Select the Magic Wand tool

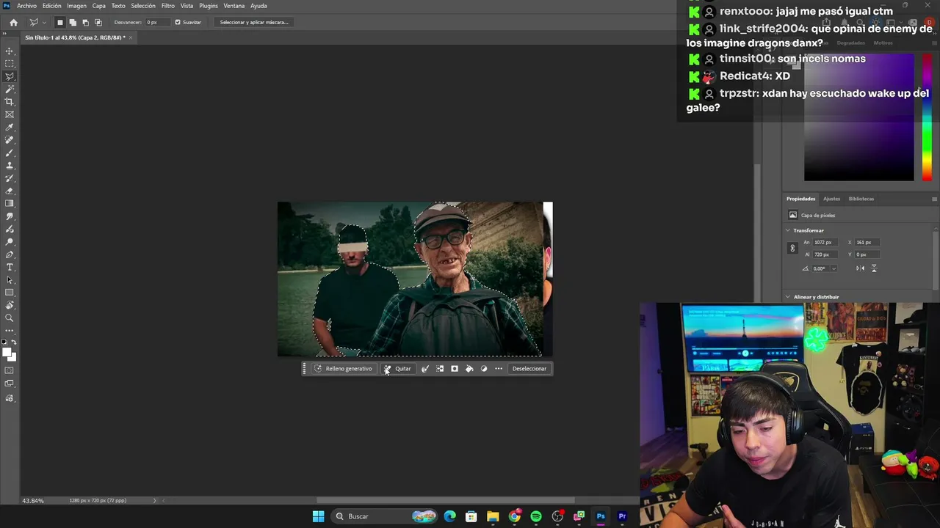10,89
